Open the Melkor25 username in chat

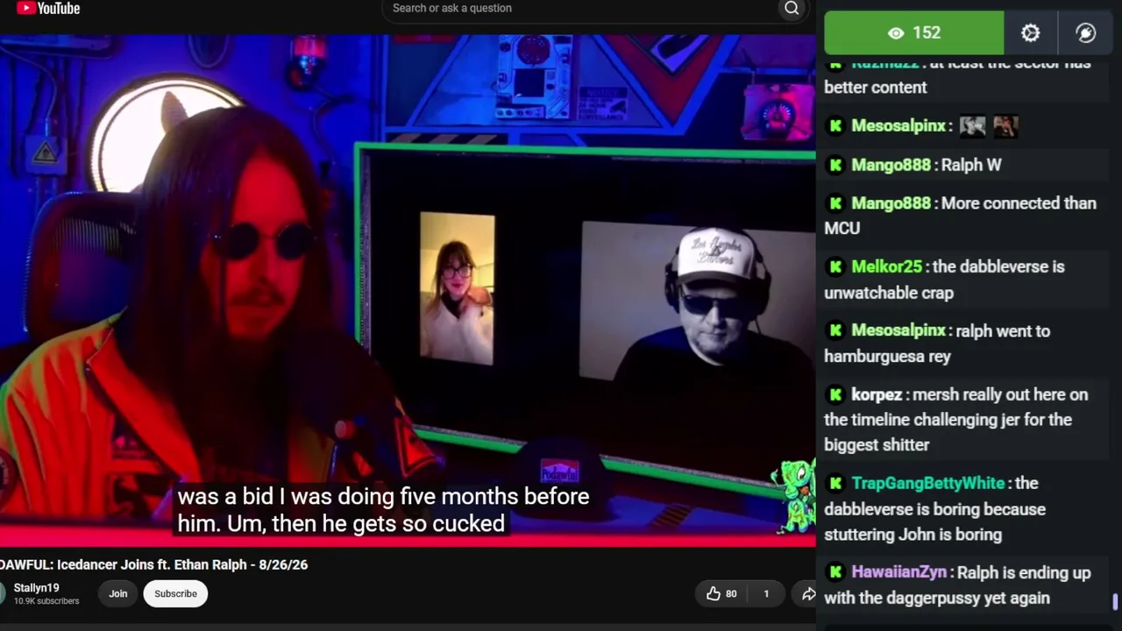886,266
